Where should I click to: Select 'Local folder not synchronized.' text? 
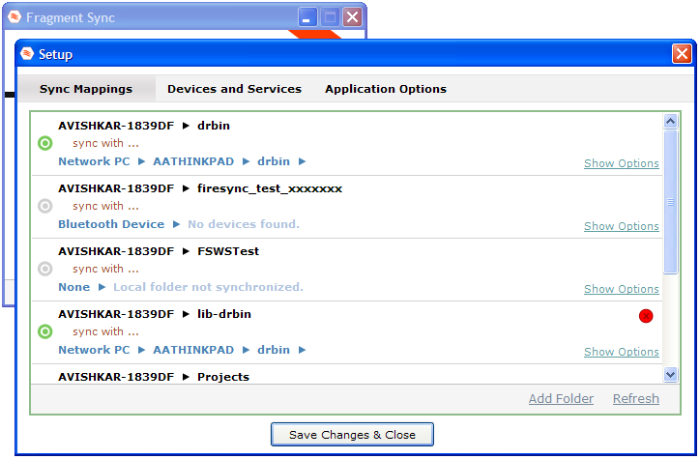coord(208,287)
